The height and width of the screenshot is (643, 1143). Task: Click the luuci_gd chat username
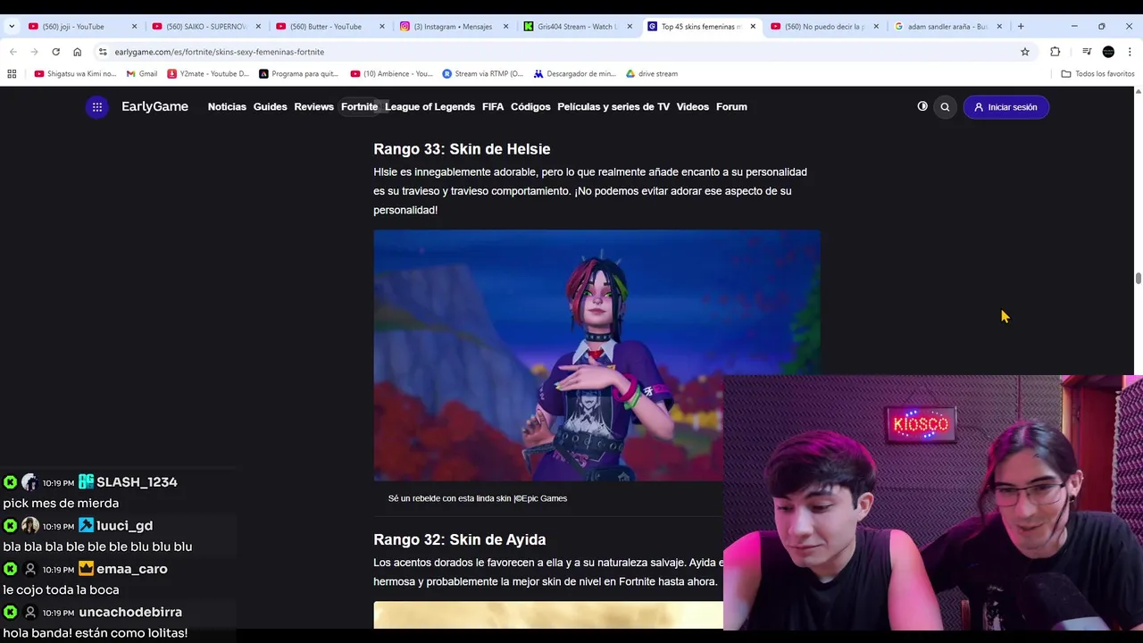(124, 526)
